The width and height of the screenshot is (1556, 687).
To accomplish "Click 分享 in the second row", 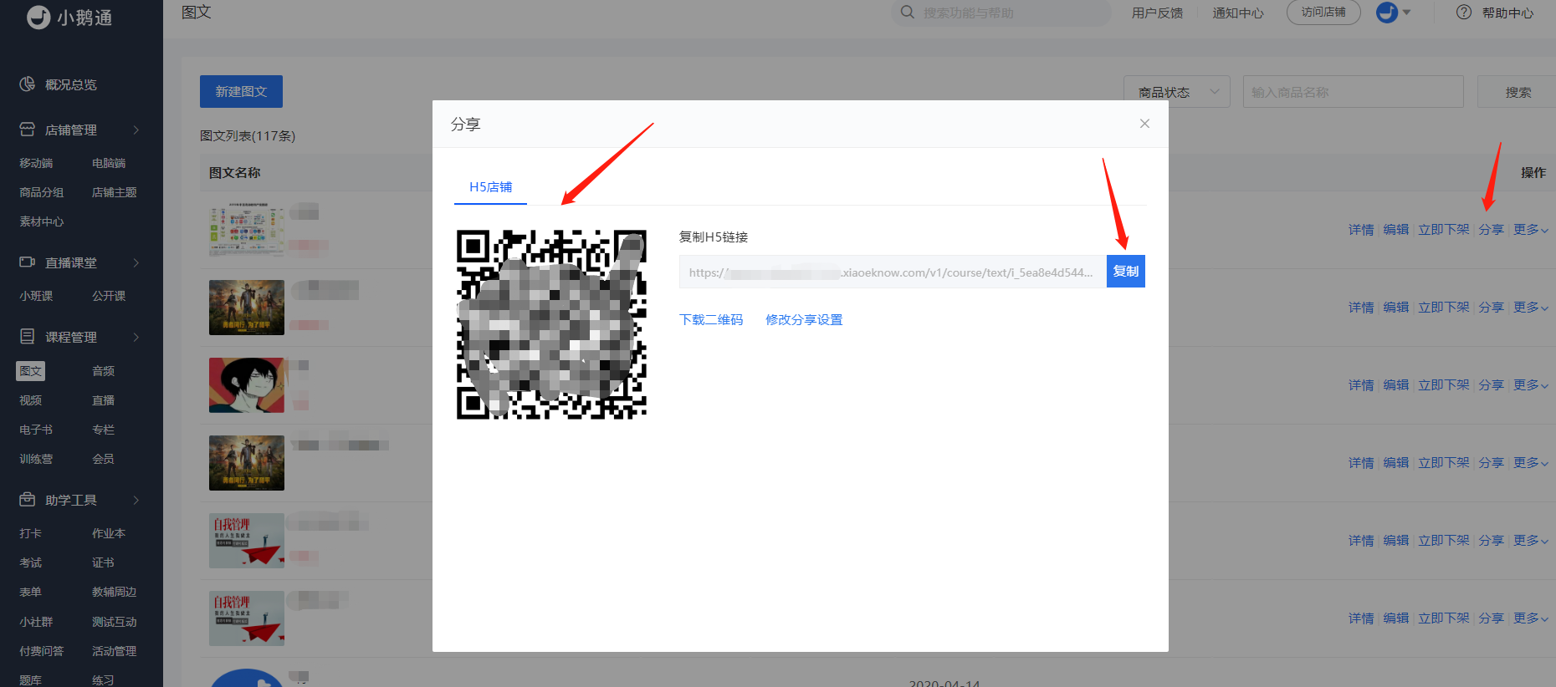I will pos(1491,308).
